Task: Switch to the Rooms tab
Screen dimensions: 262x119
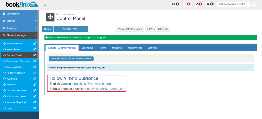Action: coord(103,48)
